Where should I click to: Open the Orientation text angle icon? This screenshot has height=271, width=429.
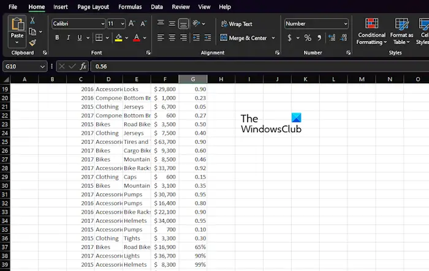(x=196, y=23)
